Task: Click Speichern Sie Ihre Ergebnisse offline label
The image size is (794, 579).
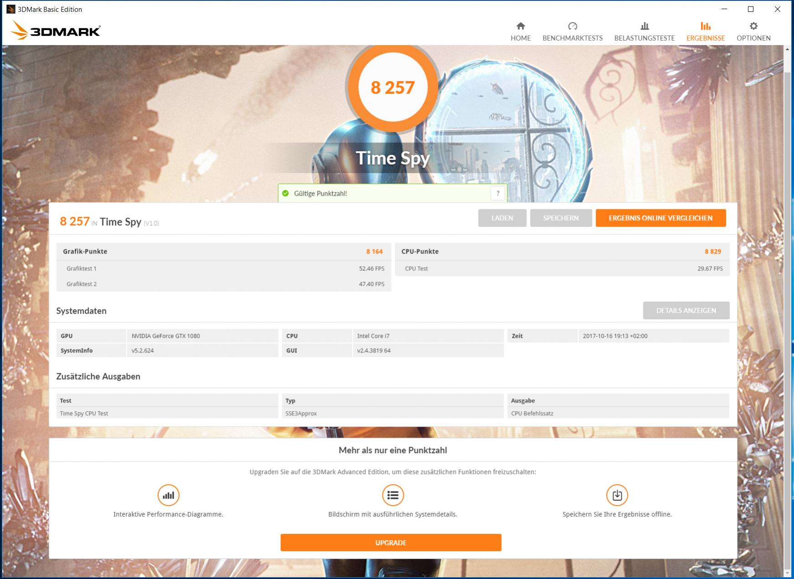Action: point(617,514)
